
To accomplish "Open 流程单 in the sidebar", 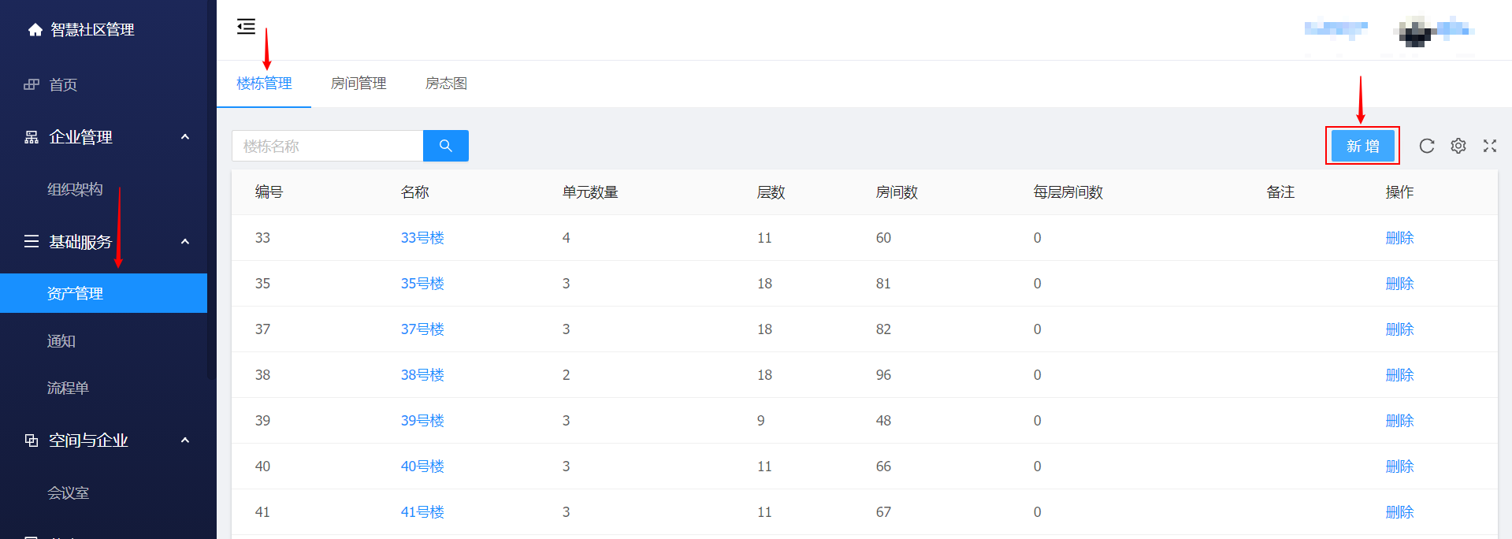I will [69, 388].
